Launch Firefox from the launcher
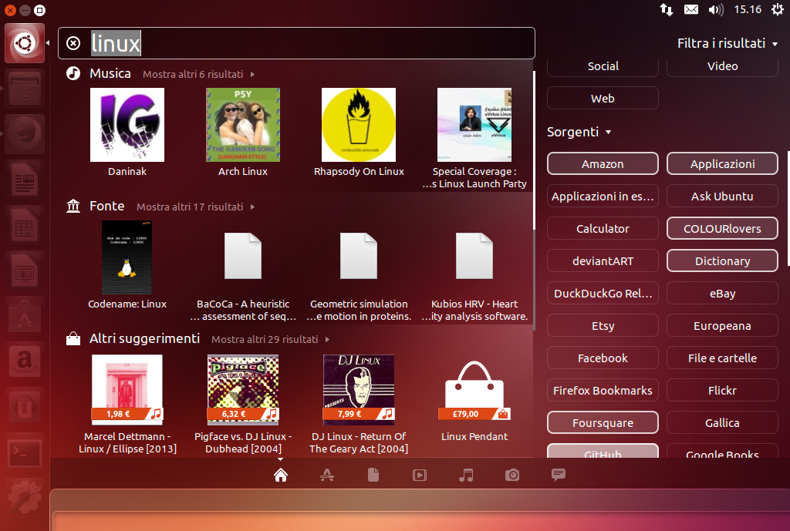Viewport: 790px width, 531px height. (x=25, y=134)
